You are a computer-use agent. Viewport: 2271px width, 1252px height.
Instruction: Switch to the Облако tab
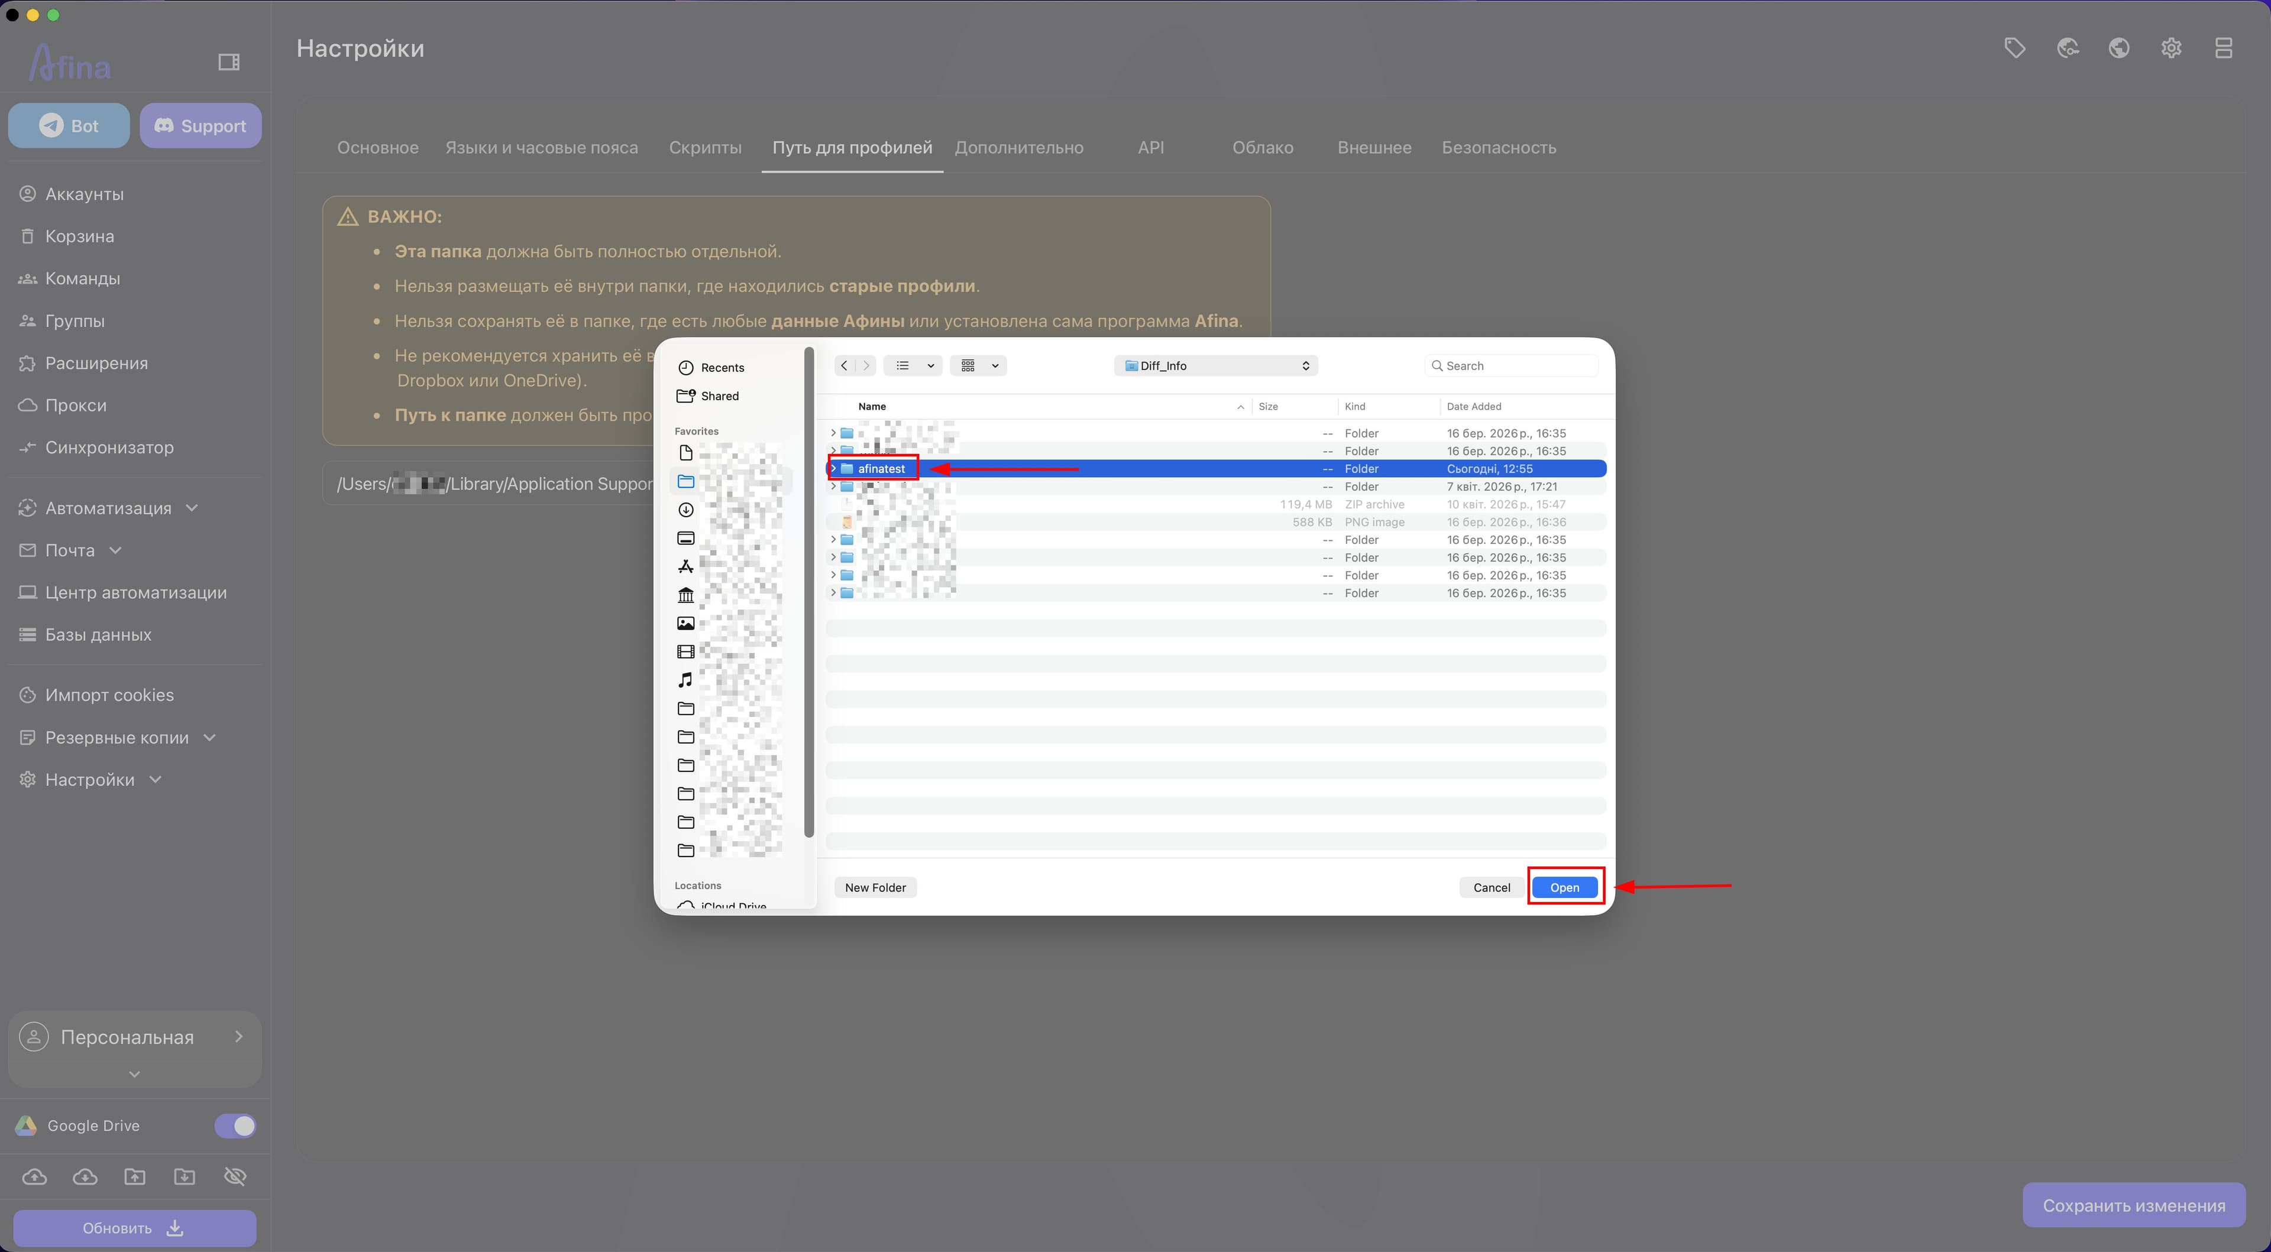point(1263,148)
